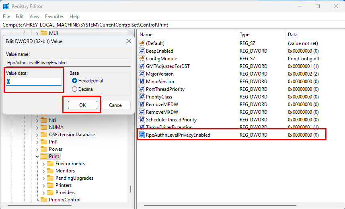This screenshot has width=345, height=209.
Task: Click the PnP folder icon
Action: pos(44,142)
